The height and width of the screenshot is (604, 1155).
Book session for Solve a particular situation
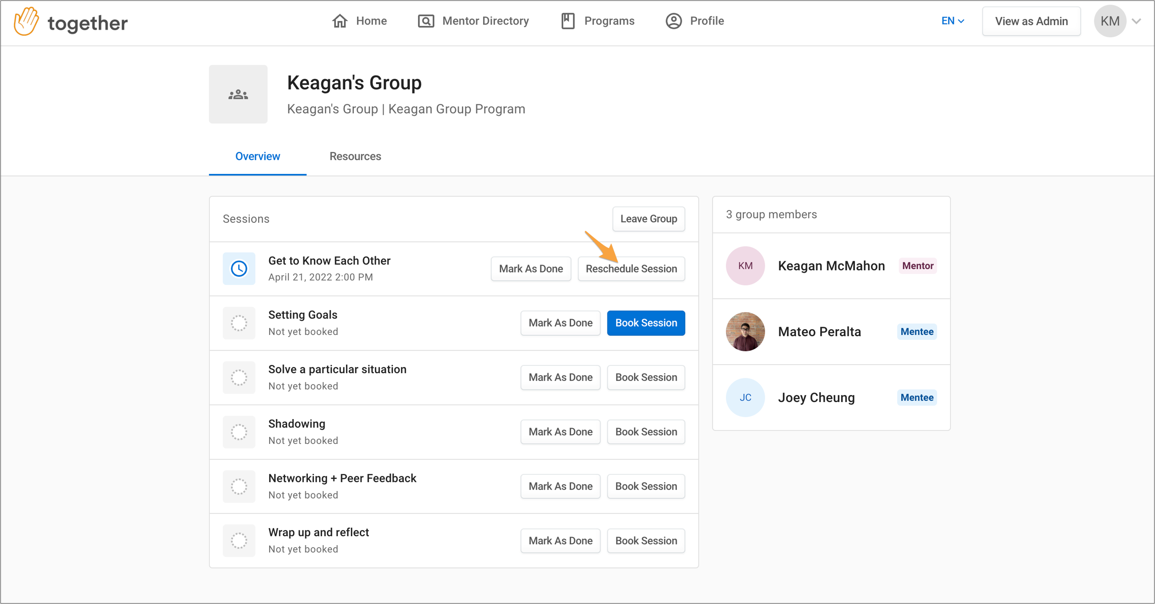[646, 378]
